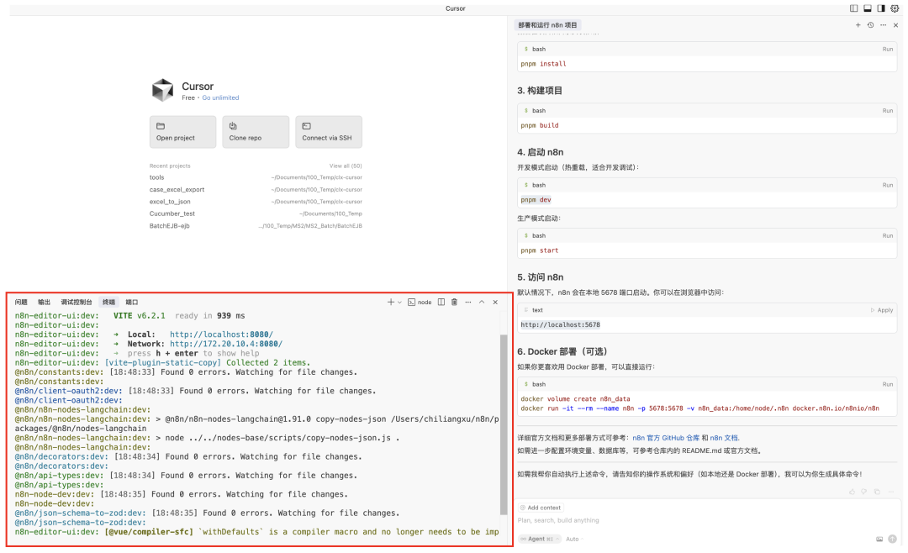
Task: Open terminal panel more actions ellipsis
Action: coord(468,303)
